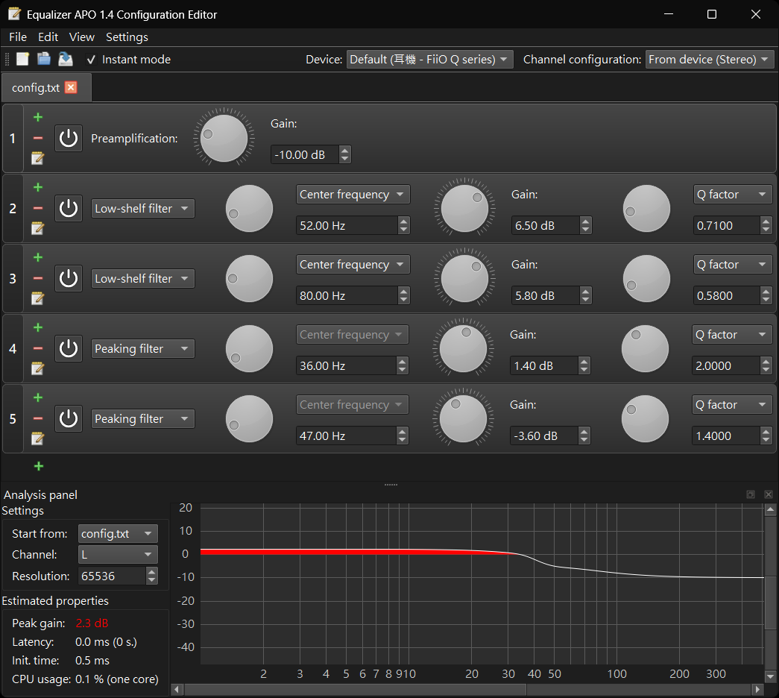Open the Settings menu
Screen dimensions: 779x698
pos(127,37)
